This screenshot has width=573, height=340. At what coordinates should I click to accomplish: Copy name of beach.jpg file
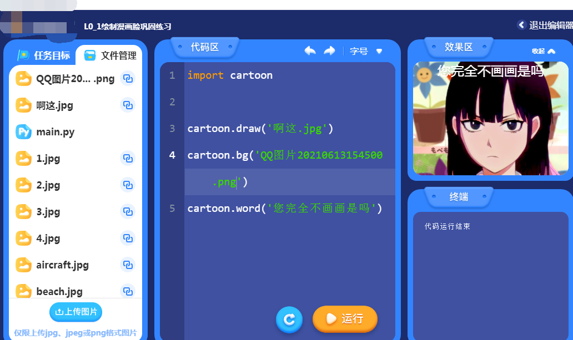click(128, 291)
